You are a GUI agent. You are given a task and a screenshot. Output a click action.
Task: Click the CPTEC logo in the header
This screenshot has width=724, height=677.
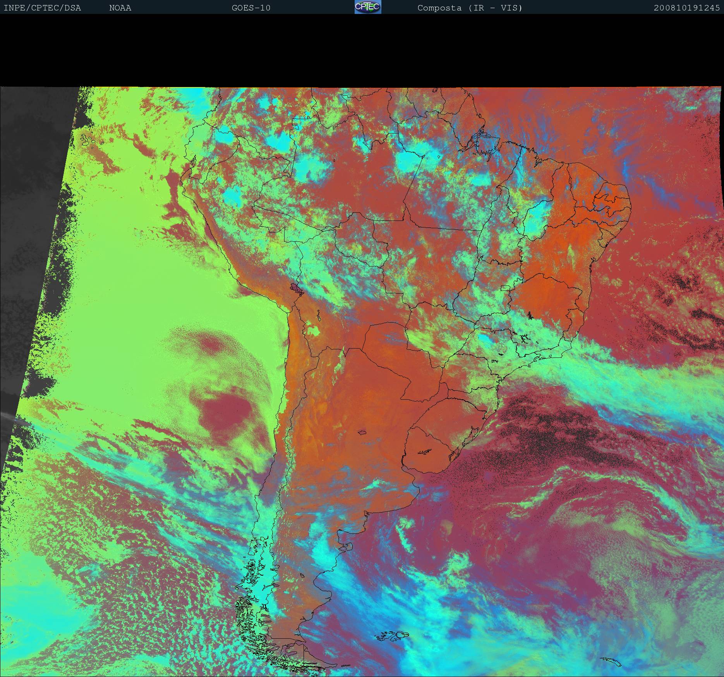click(367, 7)
